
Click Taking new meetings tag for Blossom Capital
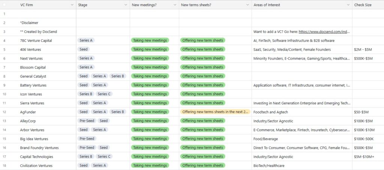coord(150,67)
